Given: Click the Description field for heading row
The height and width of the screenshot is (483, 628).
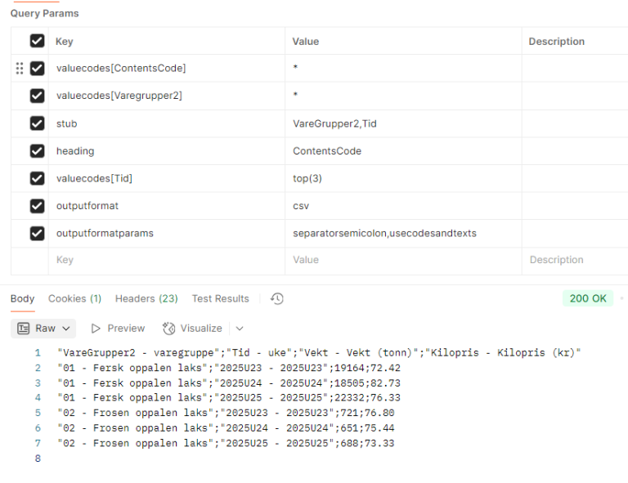Looking at the screenshot, I should coord(574,151).
